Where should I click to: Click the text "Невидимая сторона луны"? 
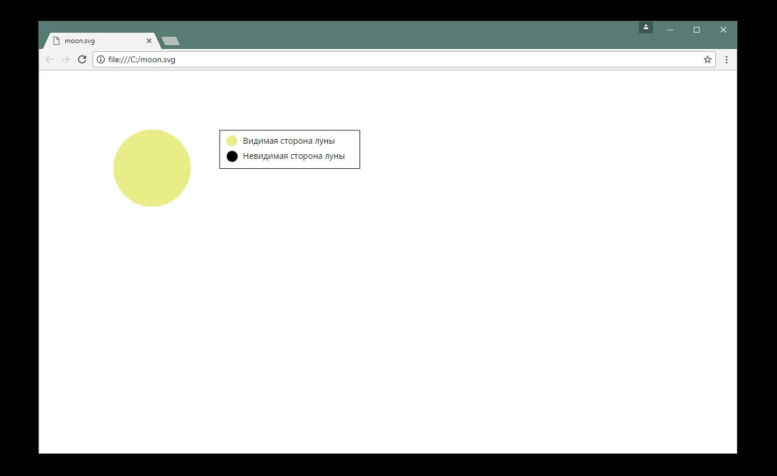[294, 156]
